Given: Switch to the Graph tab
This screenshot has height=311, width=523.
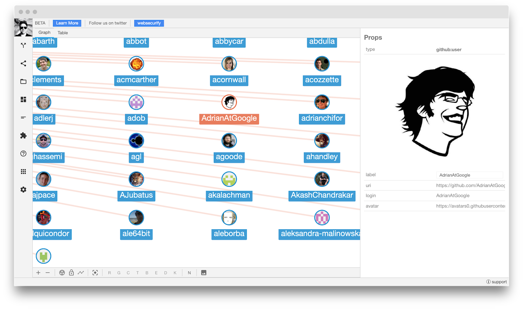Looking at the screenshot, I should click(x=44, y=32).
